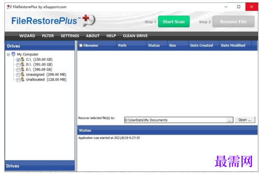Toggle the Filename select-all checkbox
Viewport: 260px width, 174px height.
coord(81,46)
